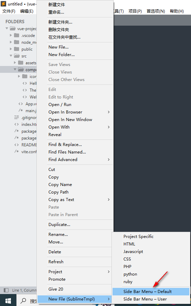
Task: Click the .vscode folder icon
Action: coord(17,35)
